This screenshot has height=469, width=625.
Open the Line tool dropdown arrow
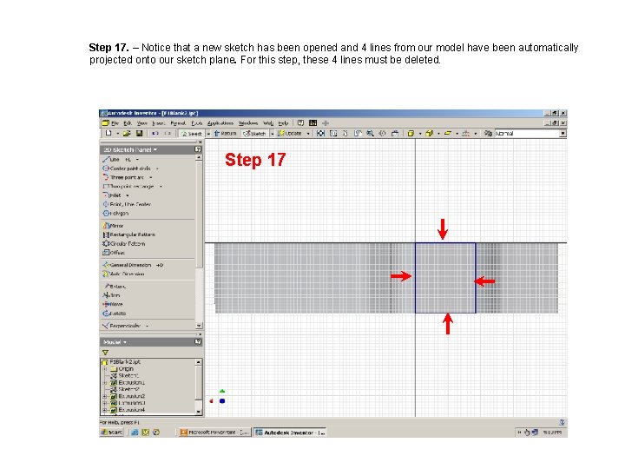(x=137, y=160)
